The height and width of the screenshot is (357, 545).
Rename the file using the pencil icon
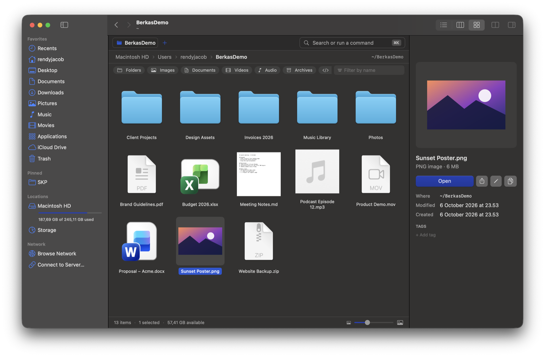pyautogui.click(x=496, y=181)
